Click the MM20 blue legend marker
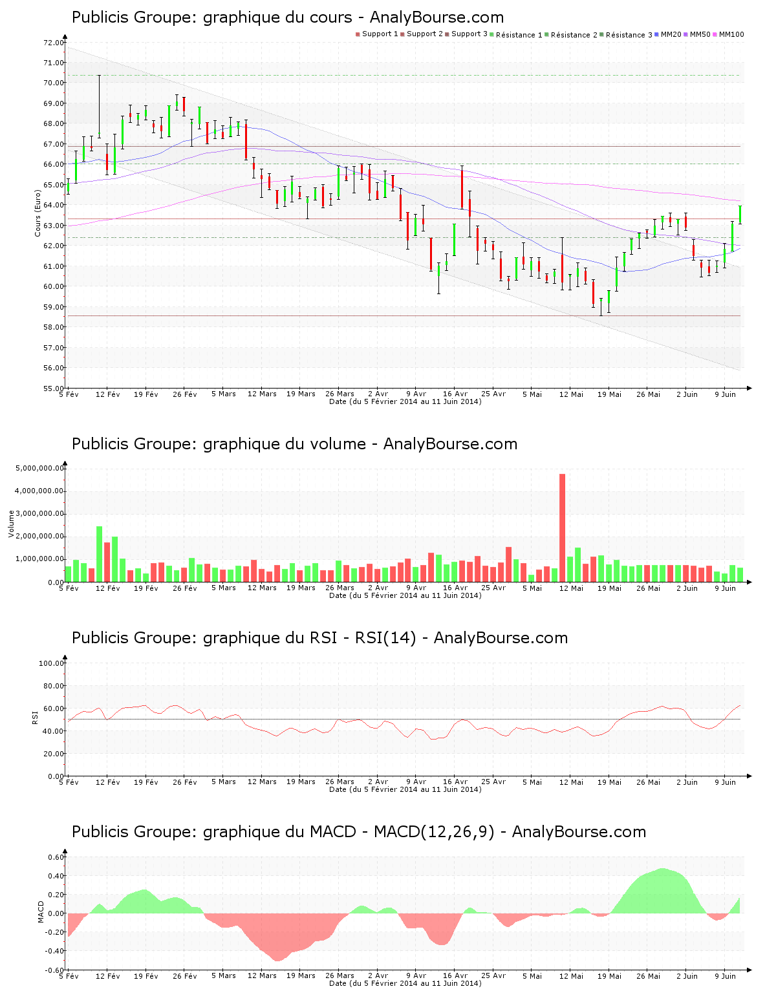The image size is (776, 1002). tap(656, 34)
